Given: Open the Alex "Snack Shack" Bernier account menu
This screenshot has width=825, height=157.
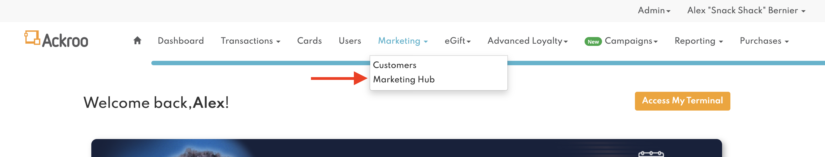Looking at the screenshot, I should click(746, 11).
